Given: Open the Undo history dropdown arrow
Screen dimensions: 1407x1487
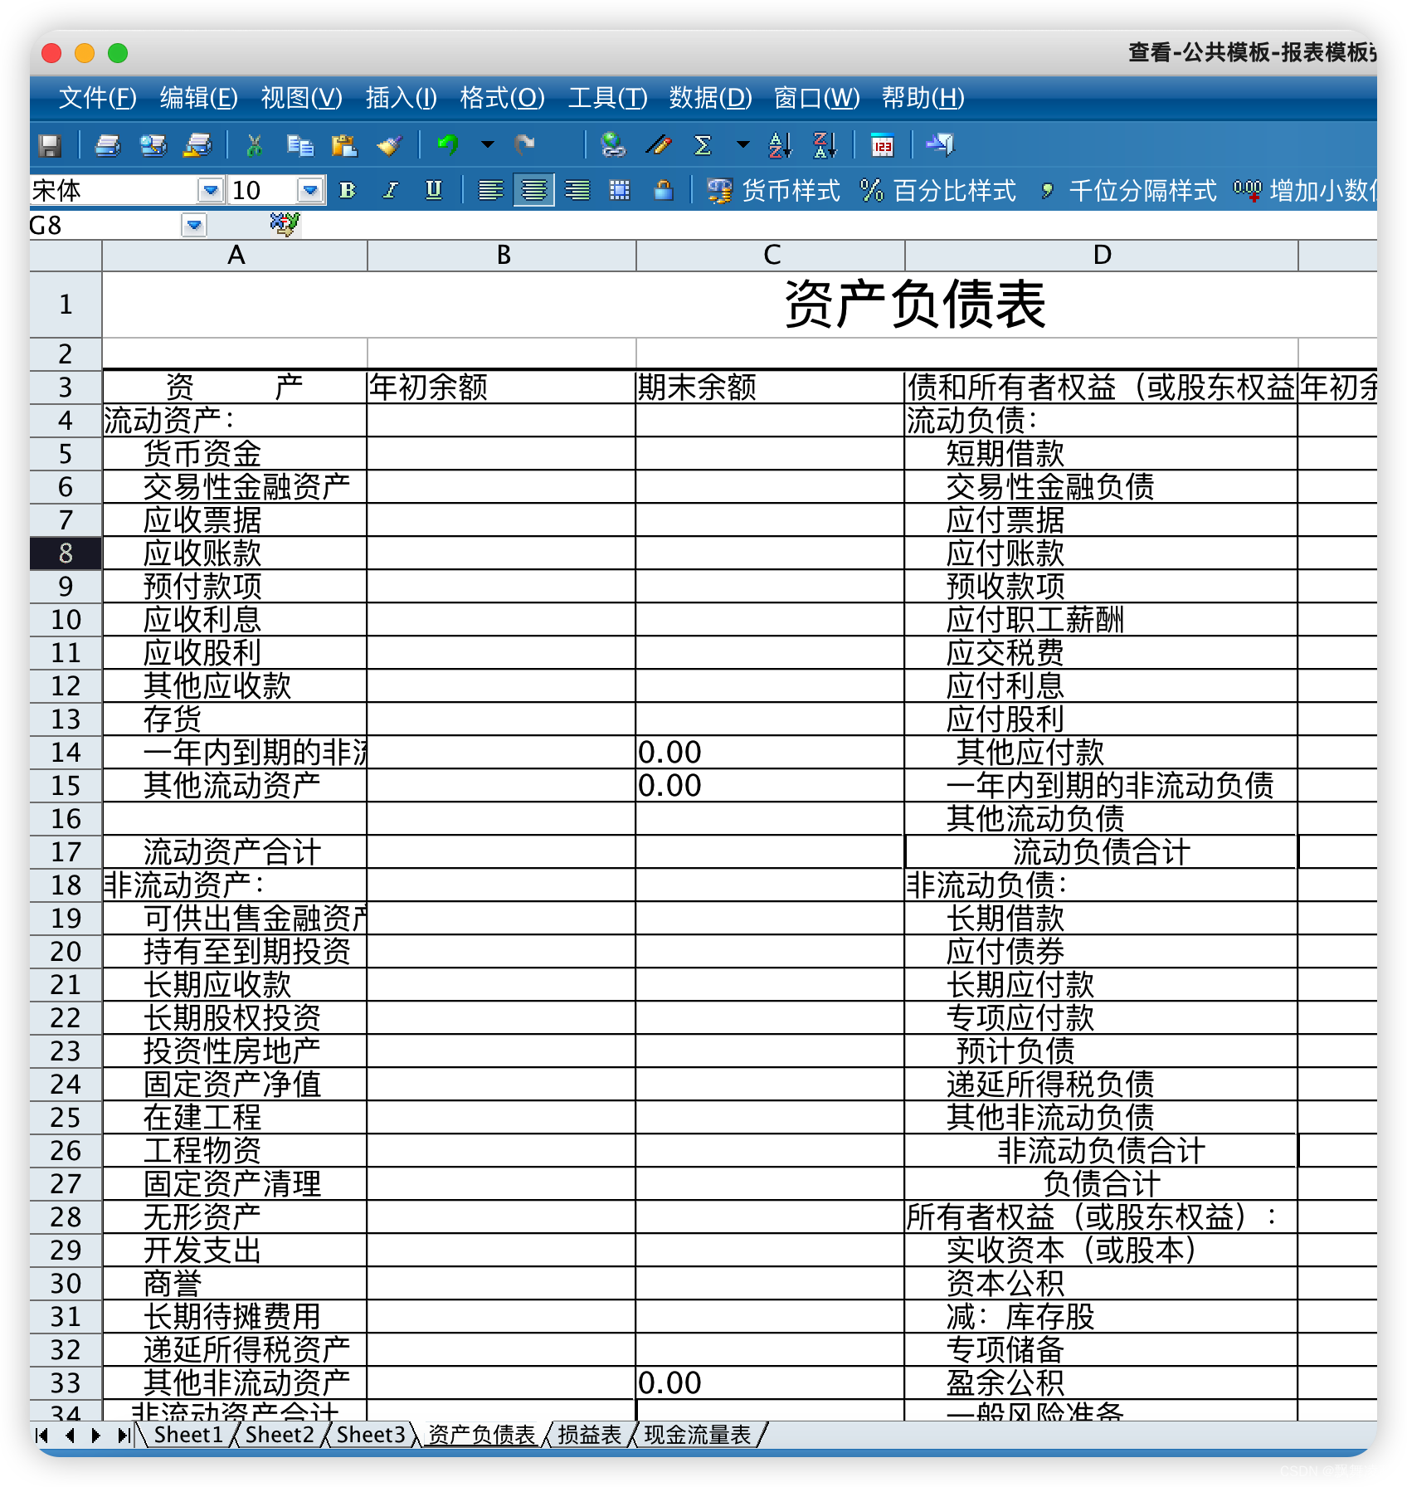Looking at the screenshot, I should click(x=488, y=145).
